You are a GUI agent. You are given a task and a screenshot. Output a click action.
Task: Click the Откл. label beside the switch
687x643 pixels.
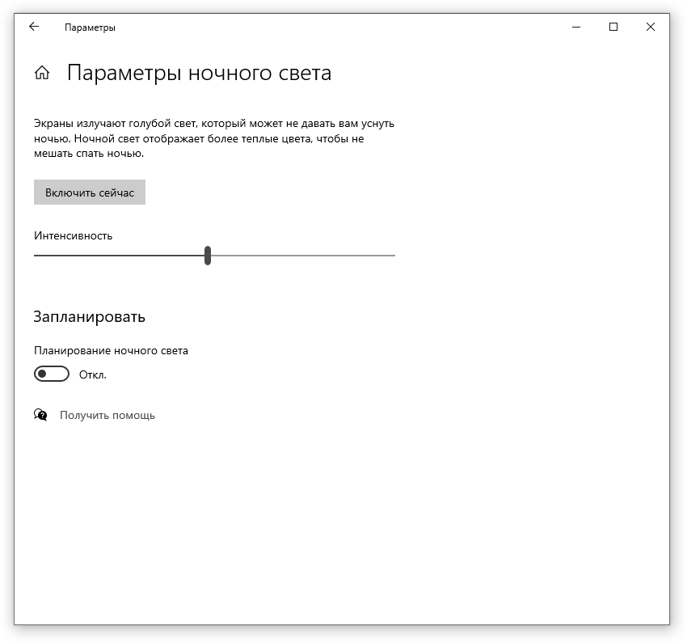(93, 374)
